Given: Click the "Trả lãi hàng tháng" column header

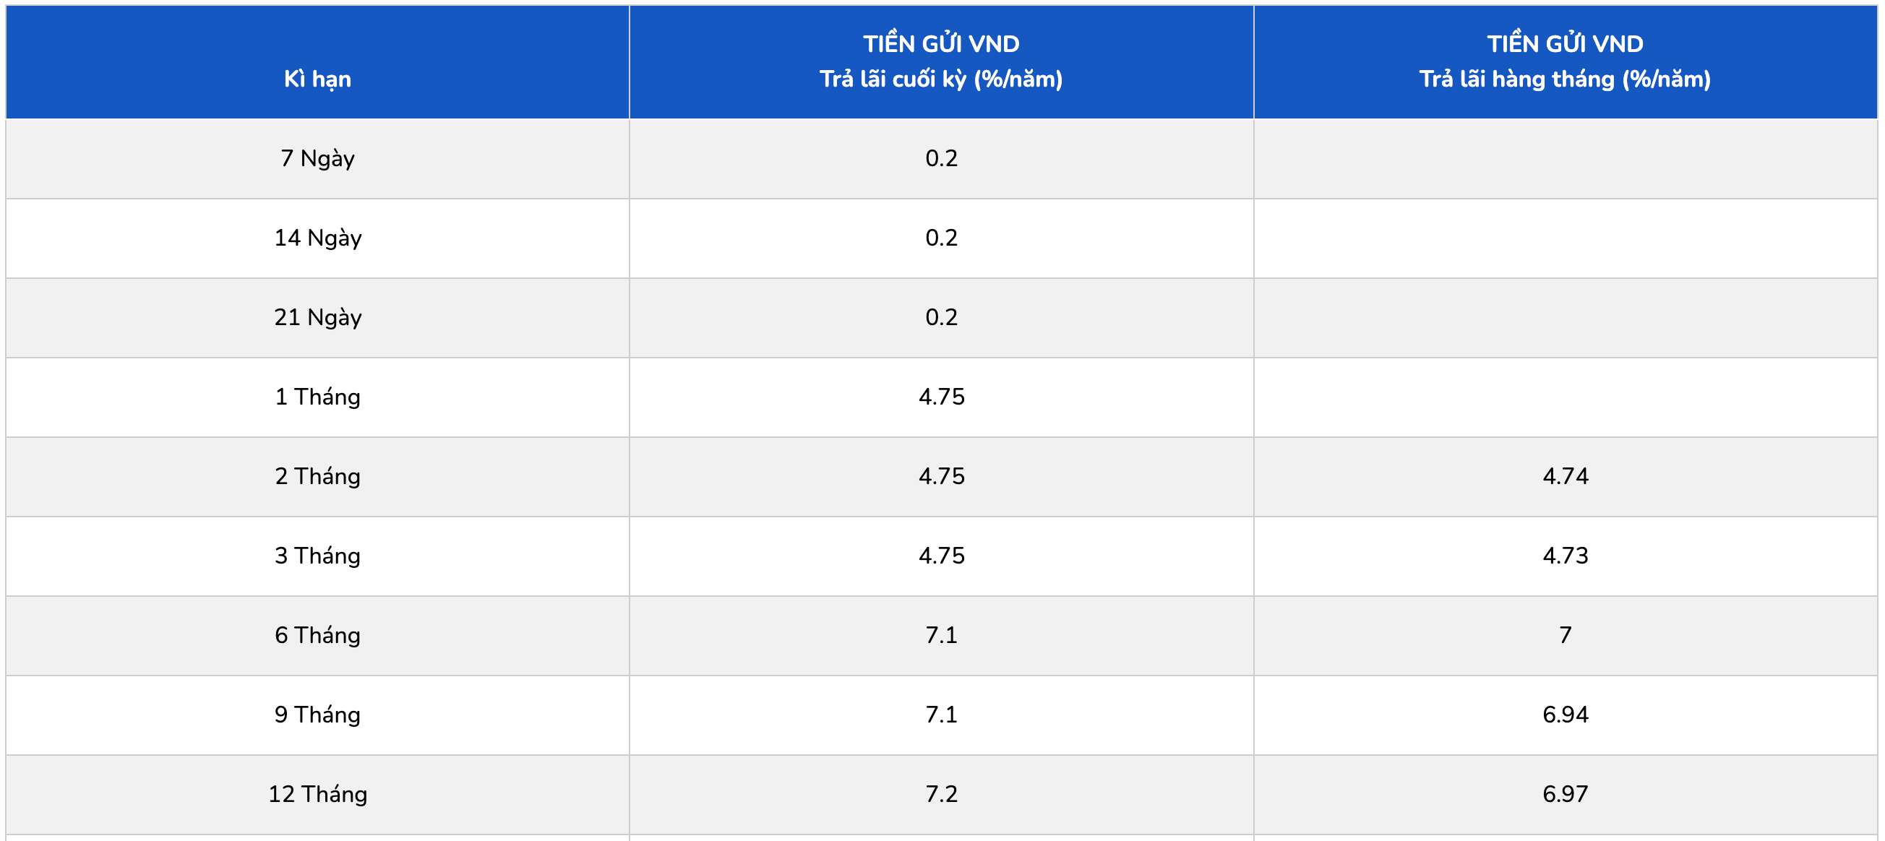Looking at the screenshot, I should [x=1565, y=78].
